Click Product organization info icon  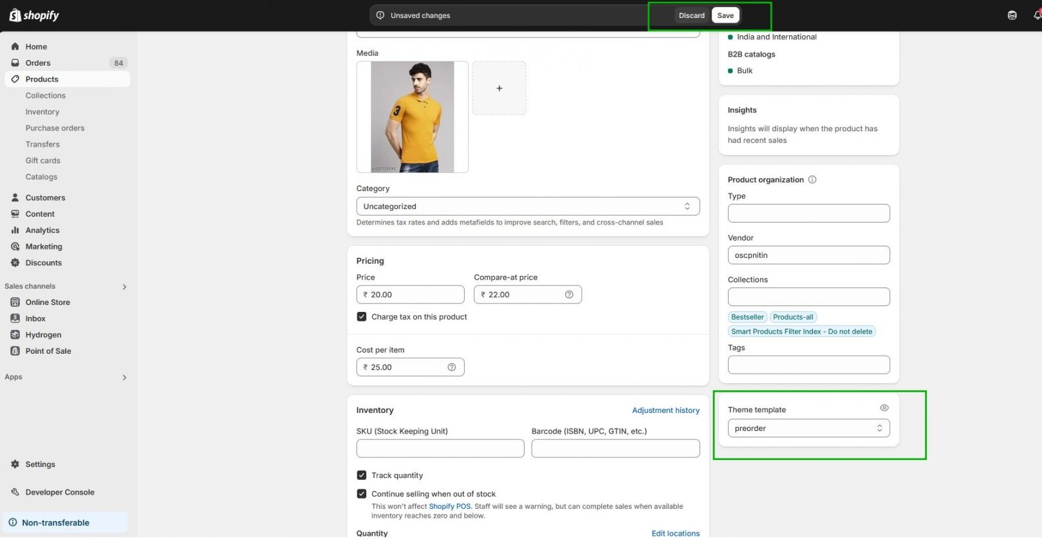pos(812,179)
